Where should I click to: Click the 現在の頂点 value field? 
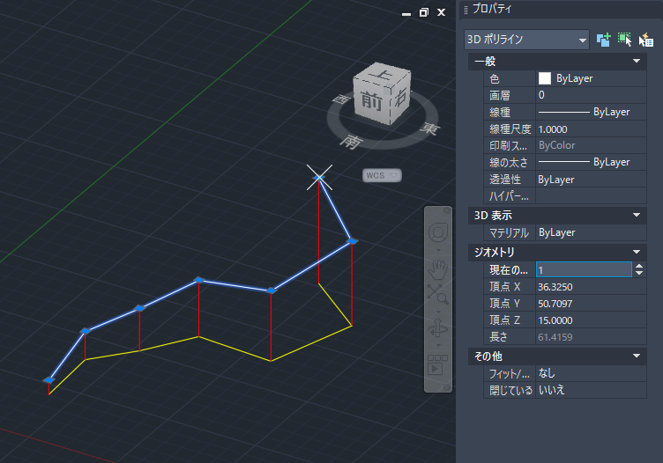pos(582,270)
